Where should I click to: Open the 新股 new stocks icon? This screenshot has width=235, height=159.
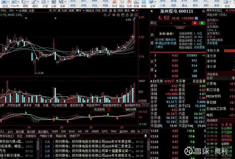[x=144, y=2]
